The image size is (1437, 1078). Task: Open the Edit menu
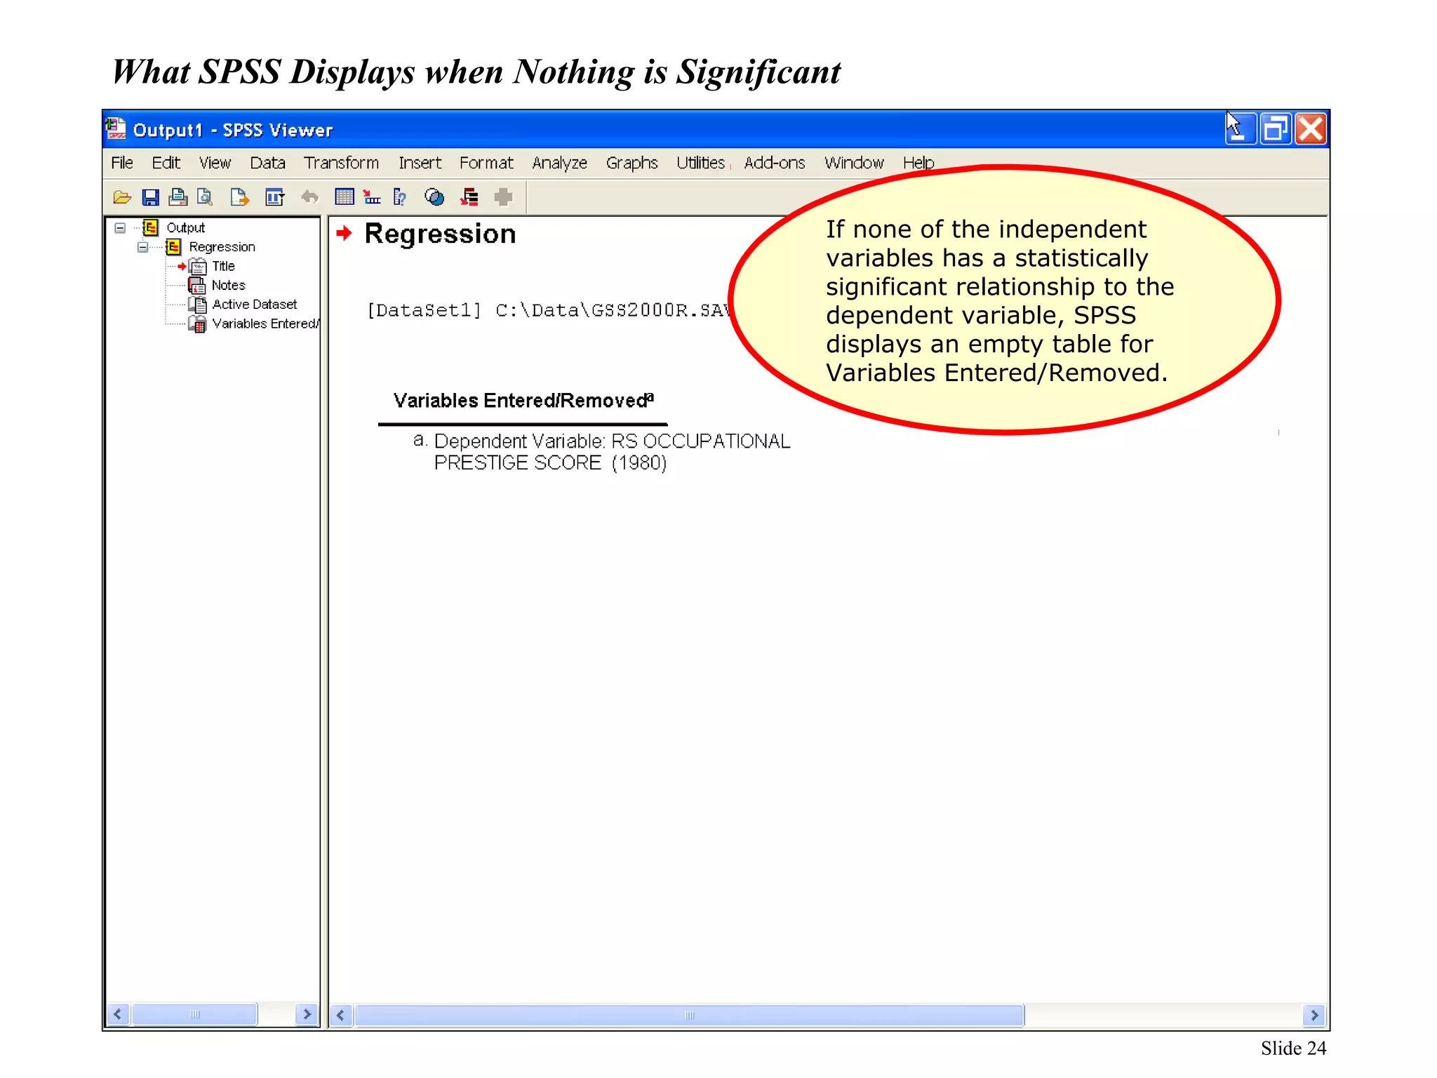coord(166,163)
